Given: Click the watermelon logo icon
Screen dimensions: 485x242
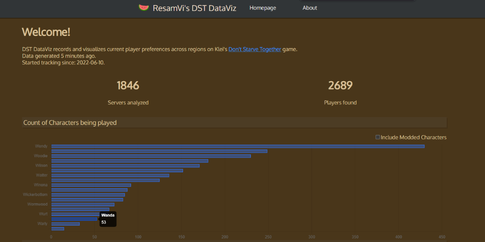Looking at the screenshot, I should (144, 8).
